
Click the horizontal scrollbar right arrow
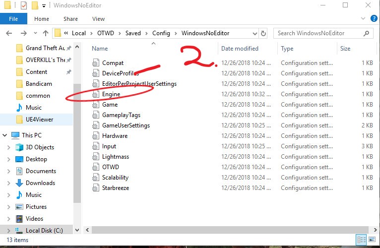click(375, 230)
